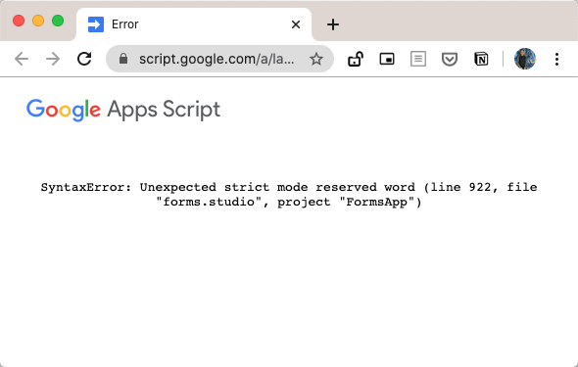Click the Apps Script favicon in tab

click(96, 24)
